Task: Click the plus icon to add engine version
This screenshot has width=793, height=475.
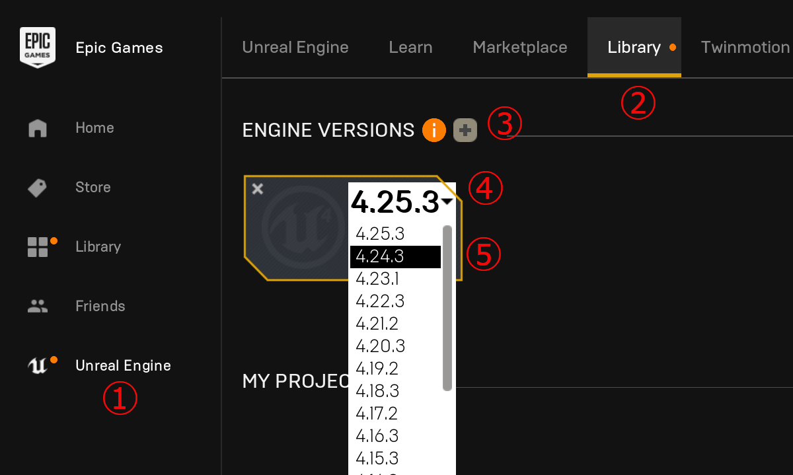Action: (465, 130)
